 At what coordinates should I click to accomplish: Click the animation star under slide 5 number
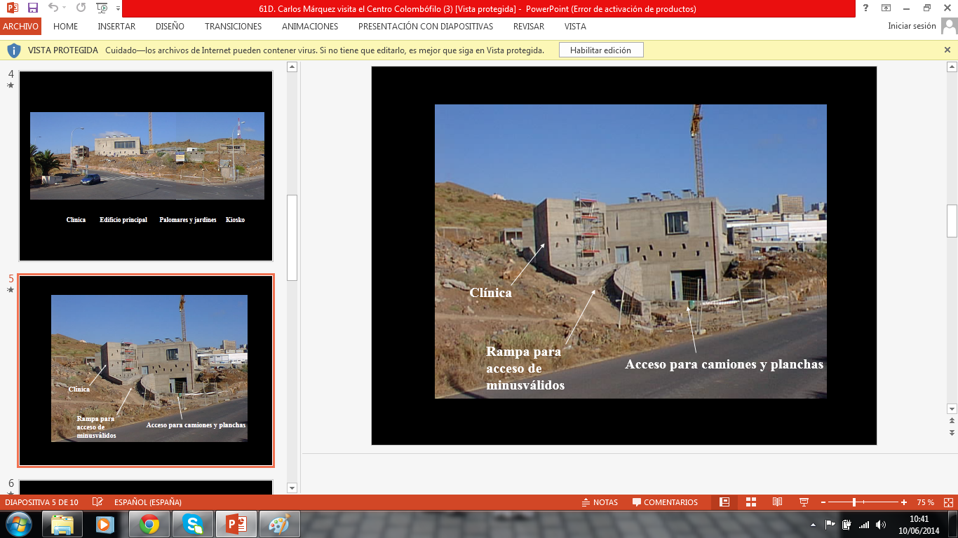[x=11, y=289]
